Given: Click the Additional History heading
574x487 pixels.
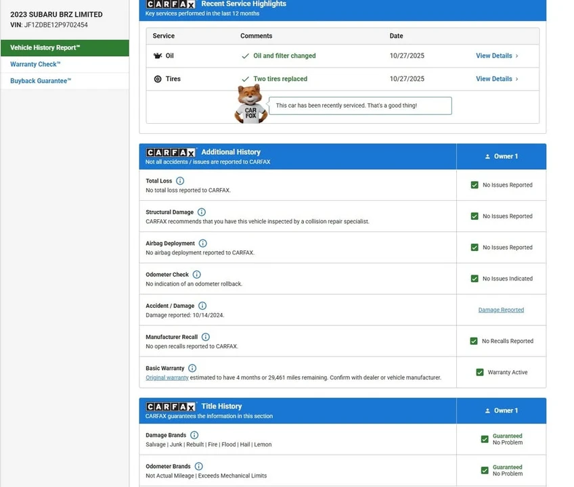Looking at the screenshot, I should [231, 152].
